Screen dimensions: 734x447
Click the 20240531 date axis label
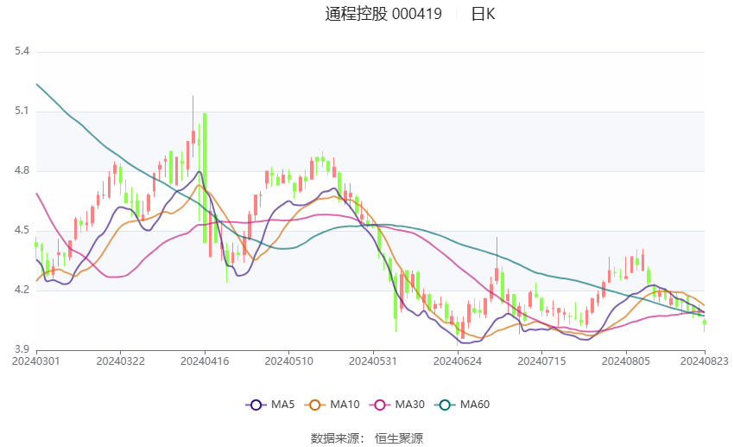tap(373, 361)
